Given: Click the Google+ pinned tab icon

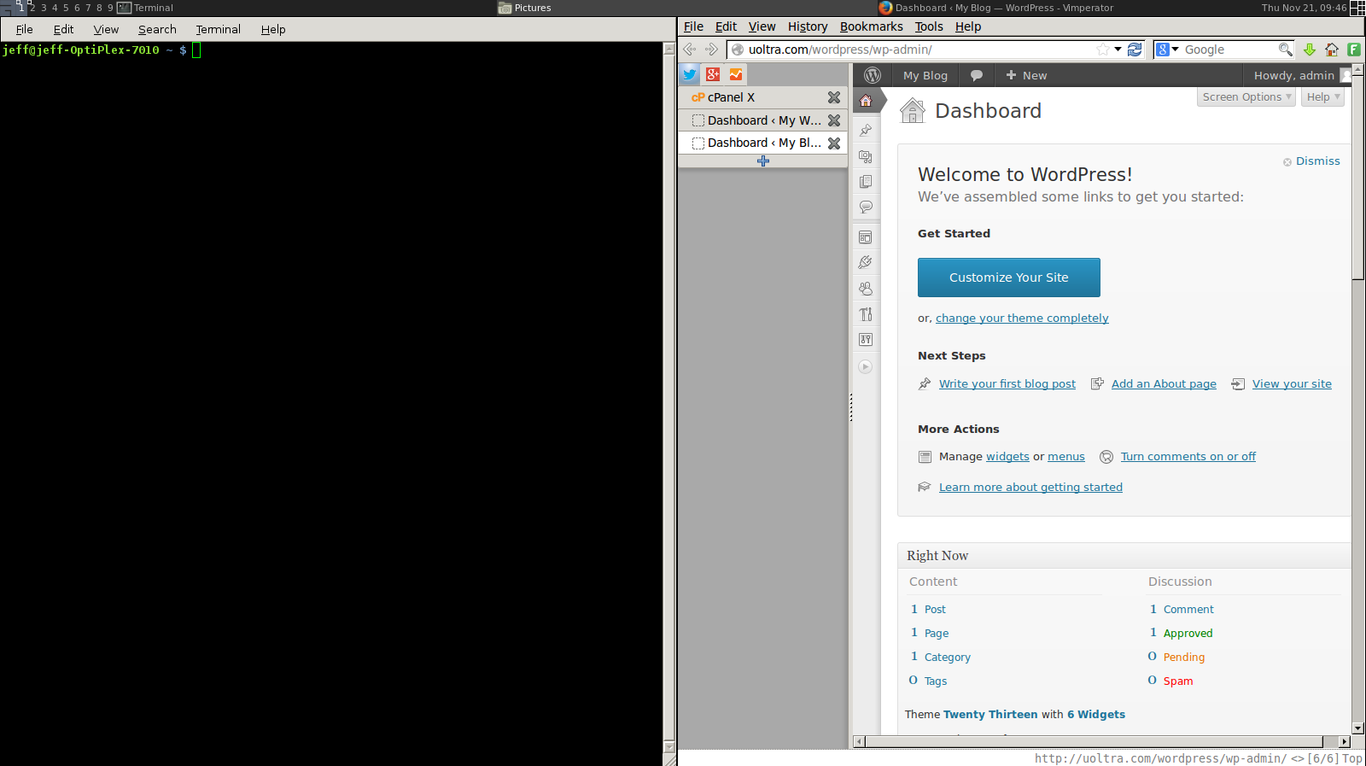Looking at the screenshot, I should point(713,74).
